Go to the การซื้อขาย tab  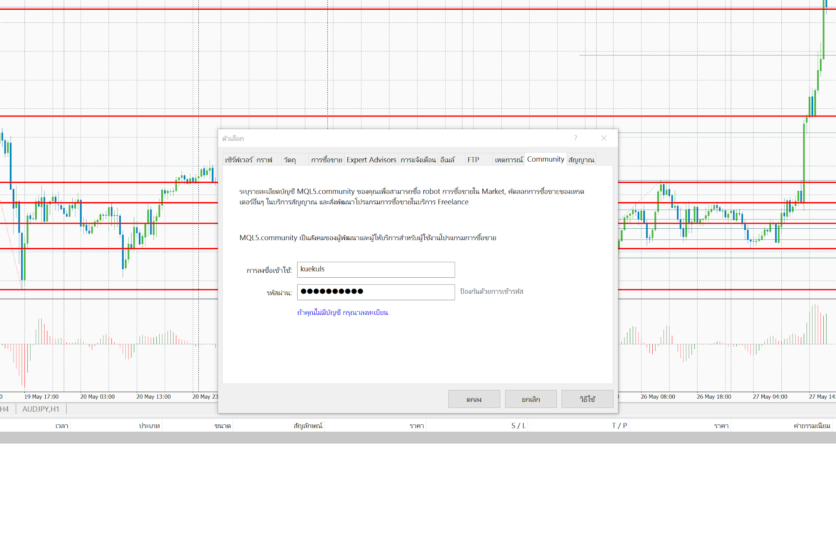pos(326,160)
